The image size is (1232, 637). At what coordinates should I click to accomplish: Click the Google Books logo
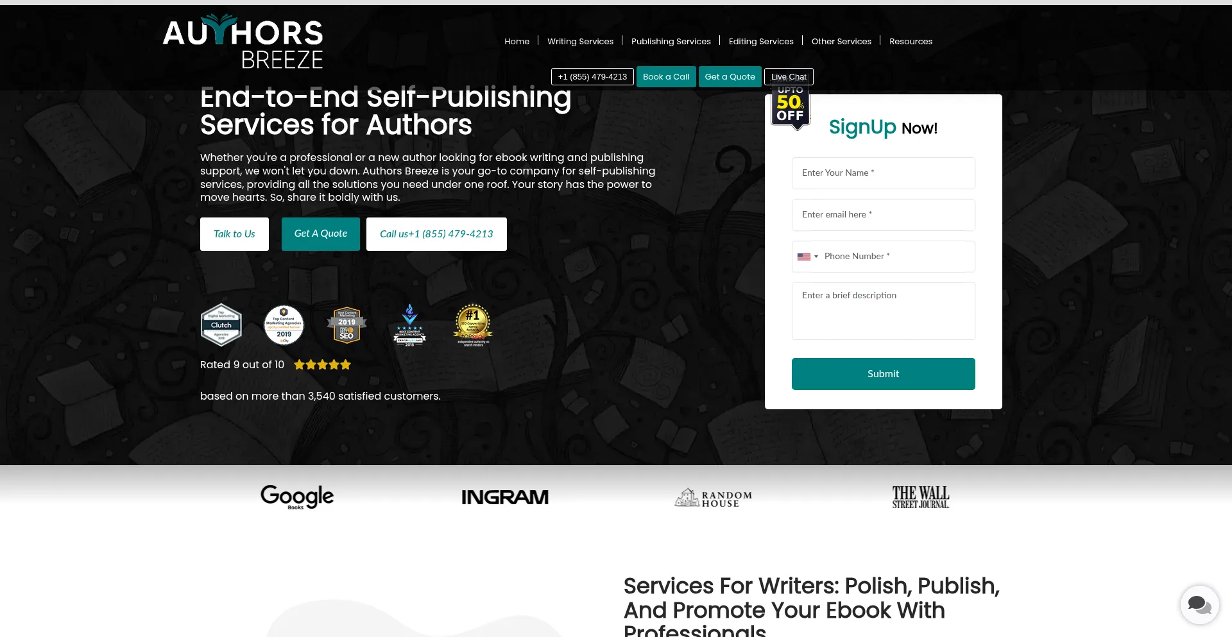tap(297, 497)
